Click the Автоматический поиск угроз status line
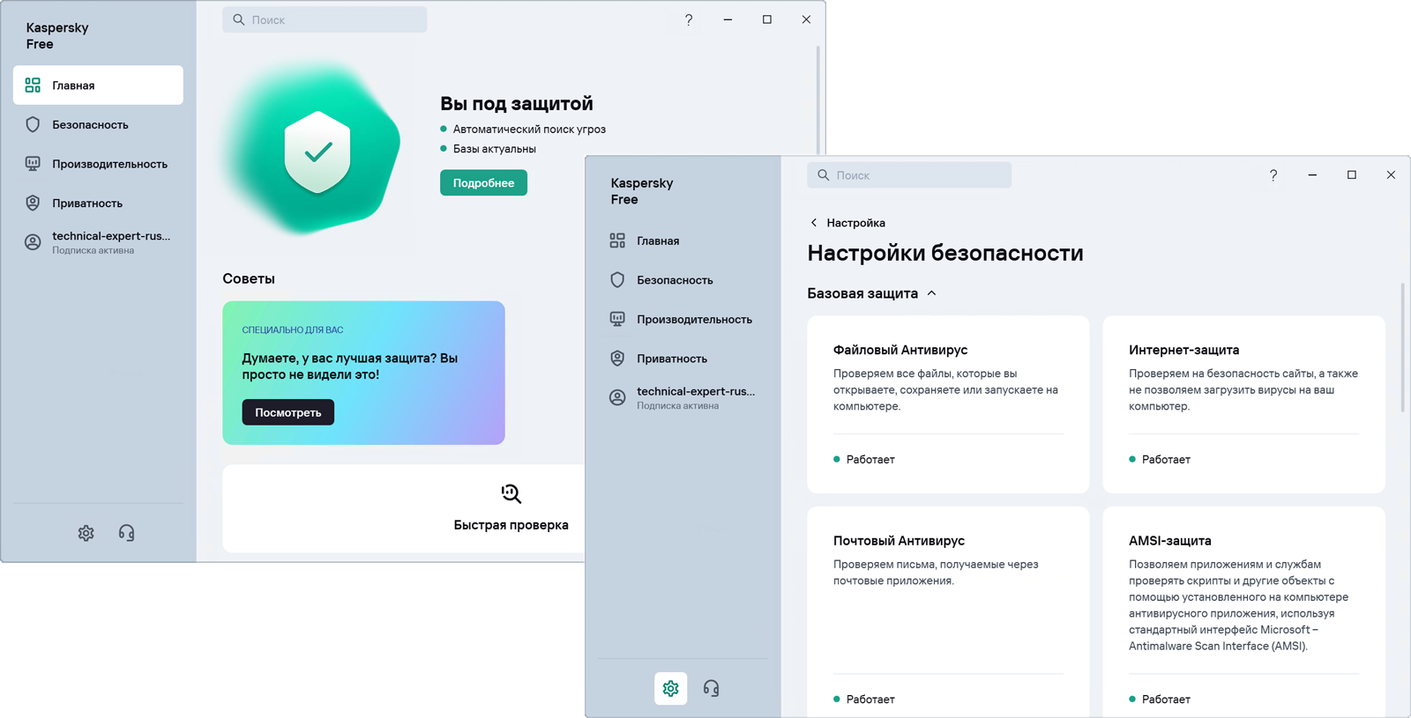 [523, 129]
